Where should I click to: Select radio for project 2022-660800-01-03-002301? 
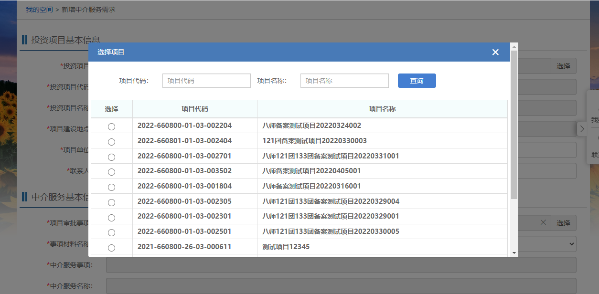[x=111, y=218]
